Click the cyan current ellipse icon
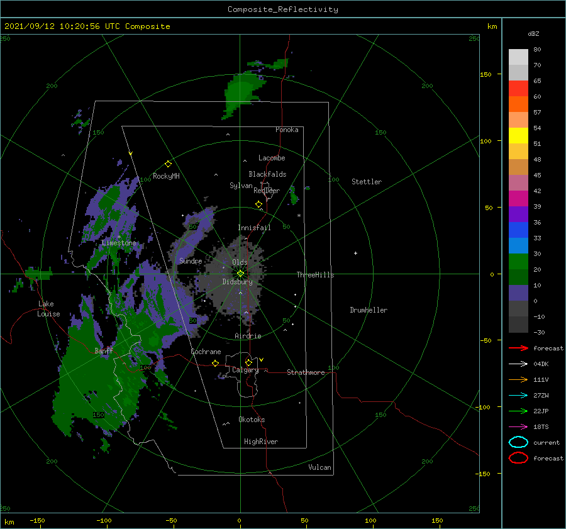The height and width of the screenshot is (529, 566). 518,442
